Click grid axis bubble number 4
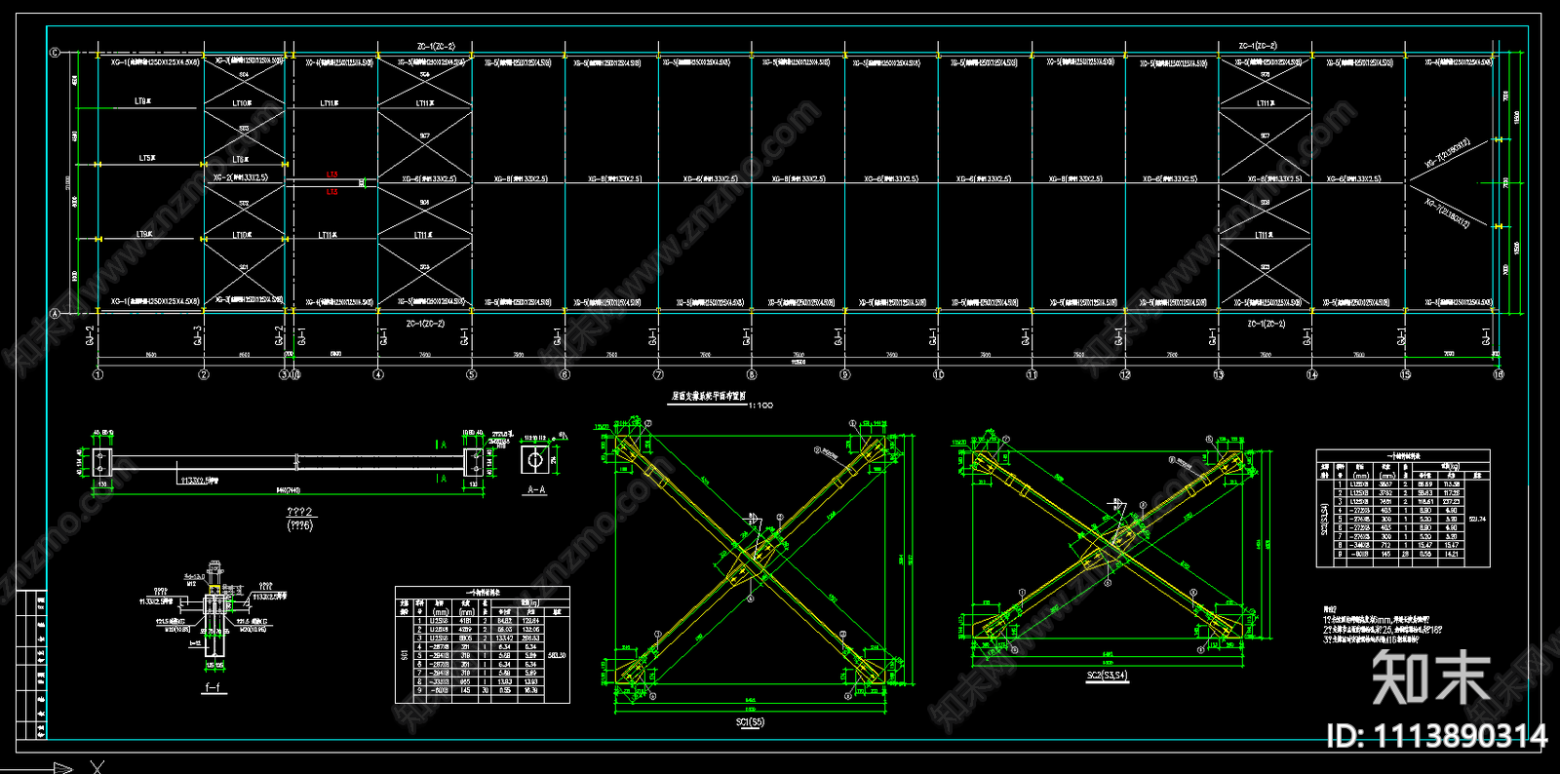The height and width of the screenshot is (774, 1560). click(378, 374)
